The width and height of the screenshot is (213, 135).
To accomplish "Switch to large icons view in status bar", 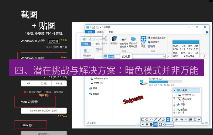I will coord(206,123).
